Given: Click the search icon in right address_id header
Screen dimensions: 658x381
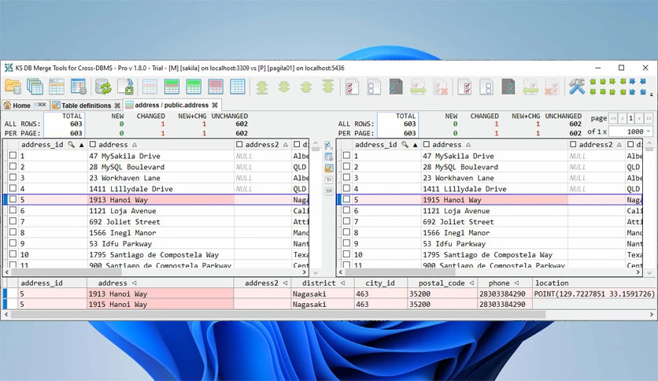Looking at the screenshot, I should [405, 144].
